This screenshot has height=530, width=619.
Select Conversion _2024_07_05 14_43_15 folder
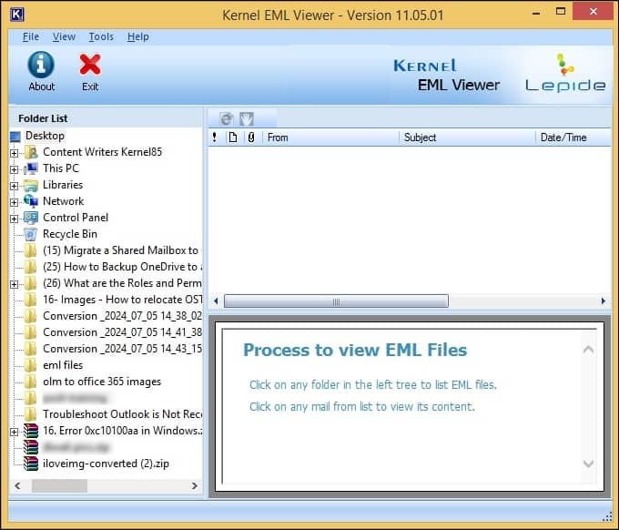point(122,349)
